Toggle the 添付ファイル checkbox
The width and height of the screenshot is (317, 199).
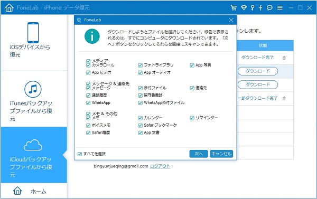(141, 88)
